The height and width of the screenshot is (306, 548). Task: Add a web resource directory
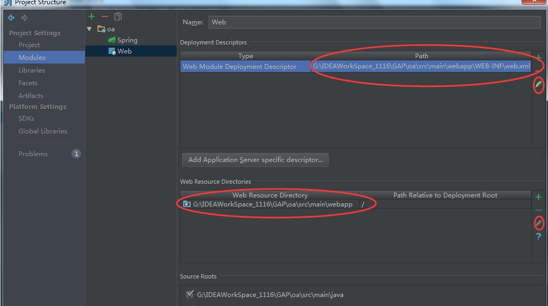click(x=538, y=197)
